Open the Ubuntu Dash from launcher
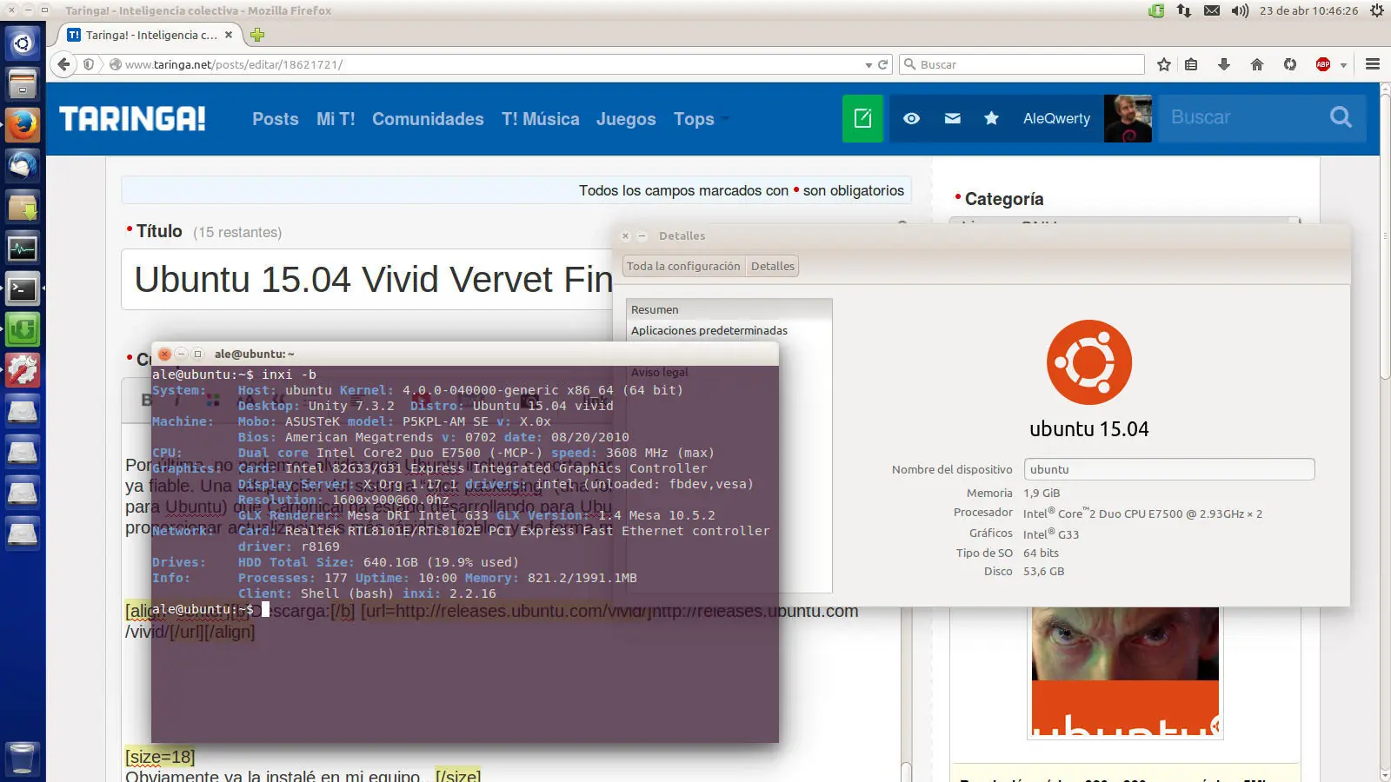The height and width of the screenshot is (782, 1391). [x=23, y=43]
